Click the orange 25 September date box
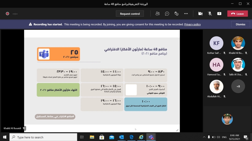Screen dimensions: 252x141 (58, 54)
